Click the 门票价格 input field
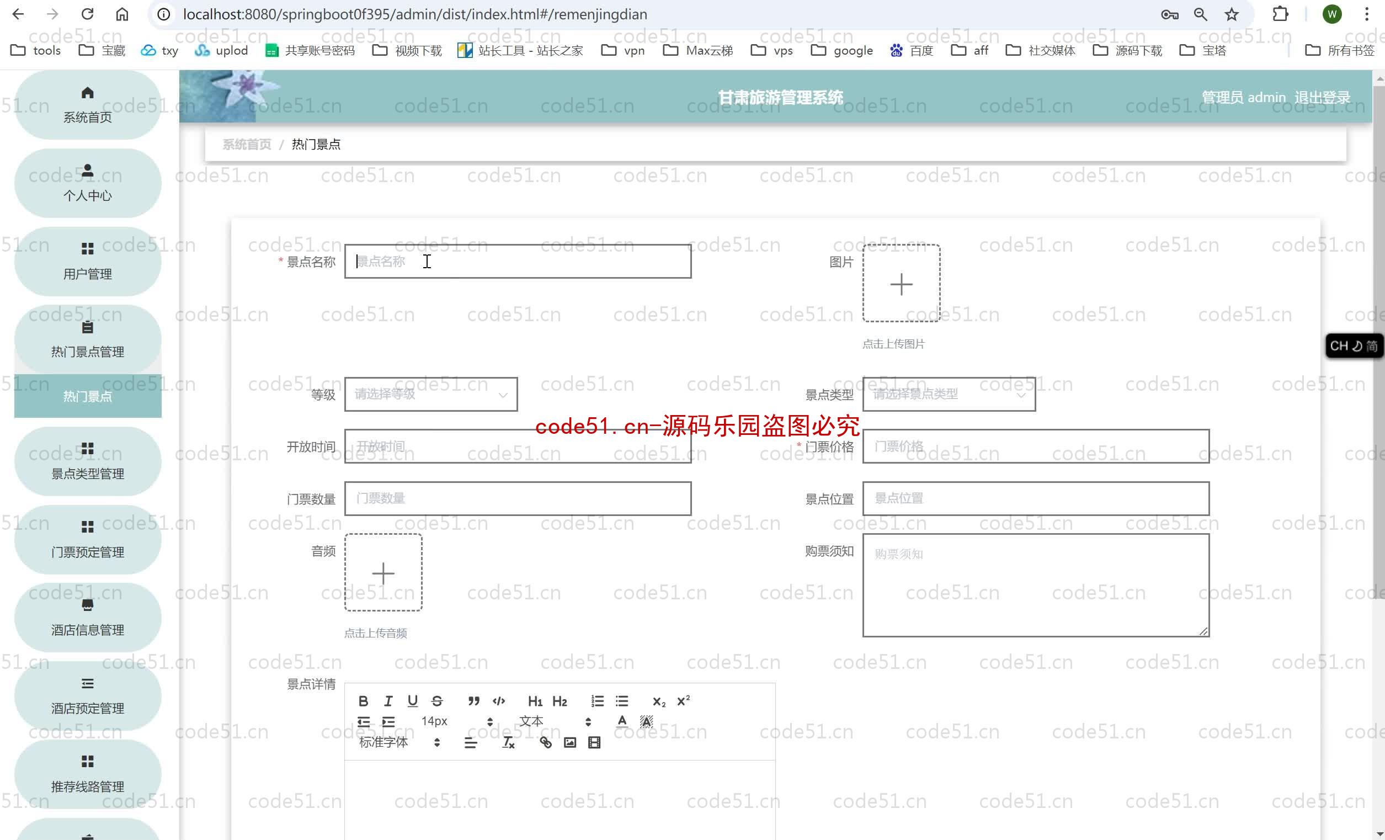Image resolution: width=1385 pixels, height=840 pixels. (1036, 446)
